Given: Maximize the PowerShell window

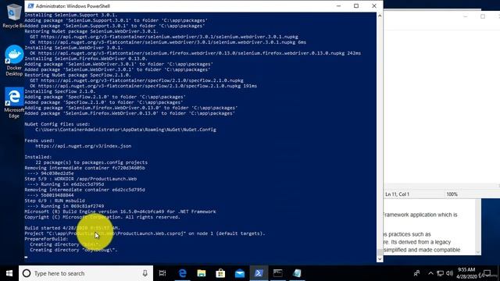Looking at the screenshot, I should 356,6.
